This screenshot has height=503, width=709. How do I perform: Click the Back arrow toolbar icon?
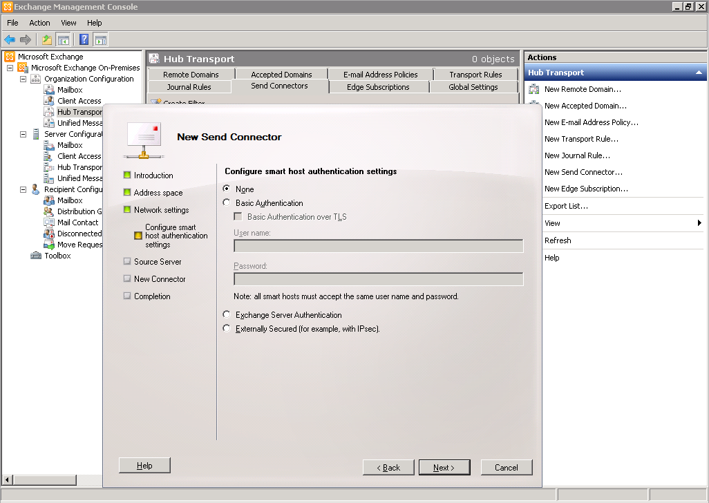[x=10, y=40]
